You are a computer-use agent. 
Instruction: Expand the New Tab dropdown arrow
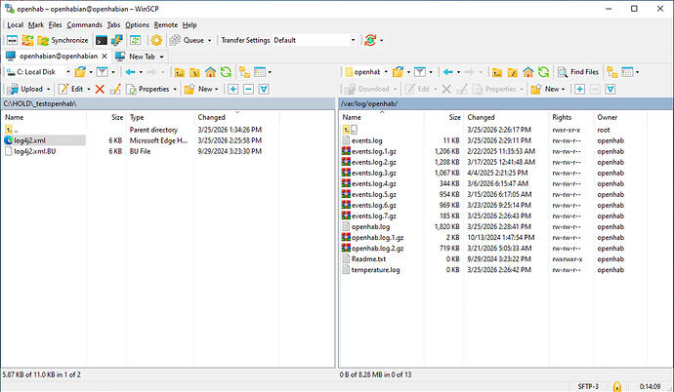(161, 57)
